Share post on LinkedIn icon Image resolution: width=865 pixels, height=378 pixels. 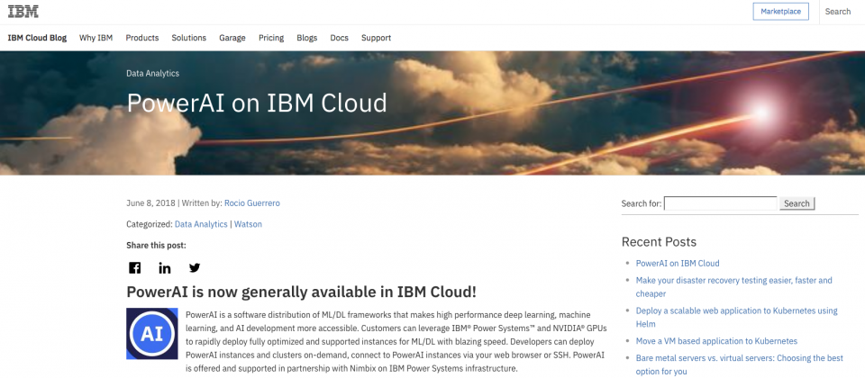click(x=164, y=268)
